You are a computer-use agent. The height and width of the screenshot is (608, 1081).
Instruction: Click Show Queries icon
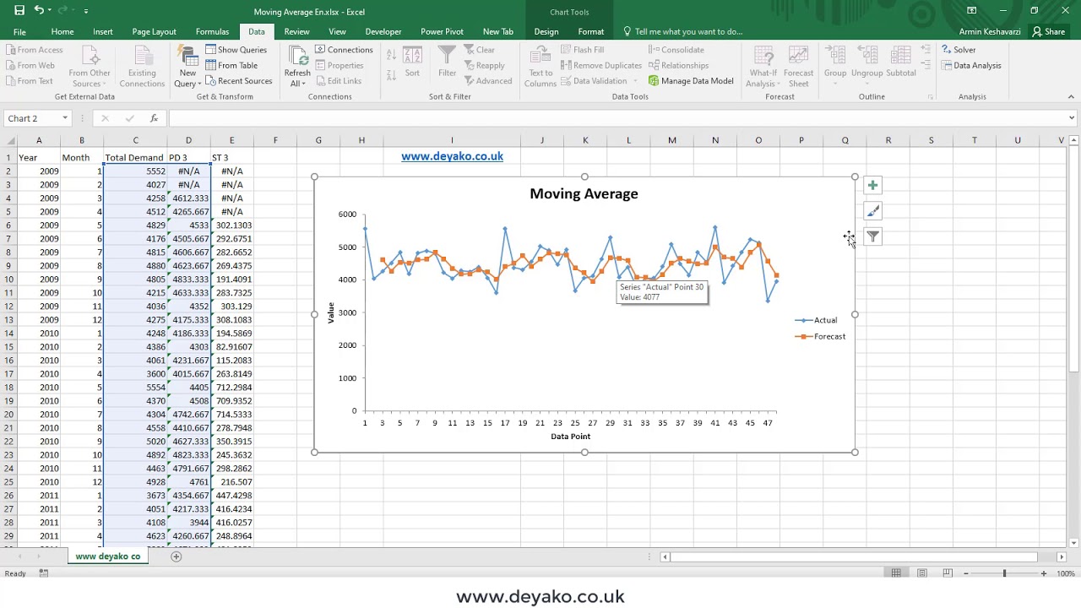236,50
